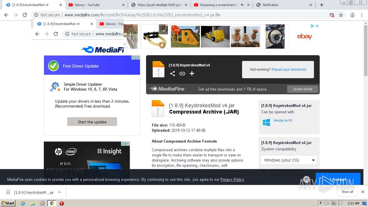Click the Start the update button
This screenshot has width=368, height=207.
(92, 122)
